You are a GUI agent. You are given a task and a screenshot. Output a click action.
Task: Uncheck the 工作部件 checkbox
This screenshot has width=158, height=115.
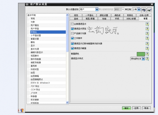click(72, 38)
